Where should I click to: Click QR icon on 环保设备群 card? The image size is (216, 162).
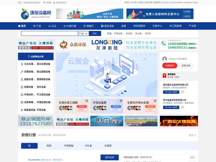point(121,101)
